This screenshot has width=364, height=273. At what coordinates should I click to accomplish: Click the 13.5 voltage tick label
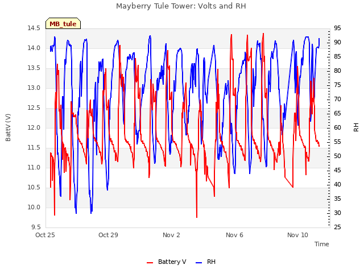click(x=34, y=68)
